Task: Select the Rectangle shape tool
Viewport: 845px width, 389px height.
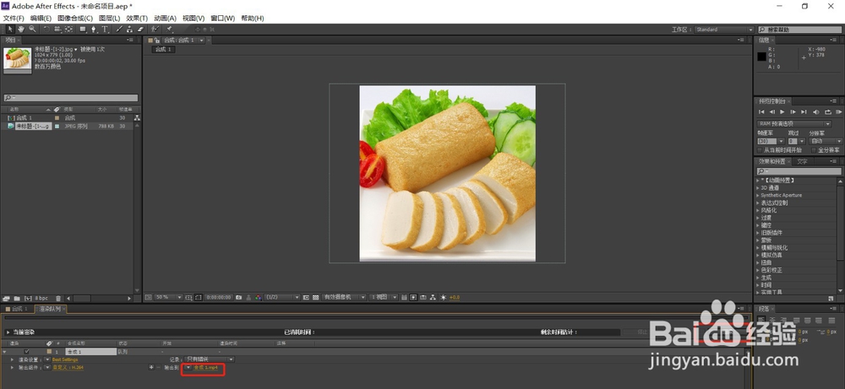Action: (83, 29)
